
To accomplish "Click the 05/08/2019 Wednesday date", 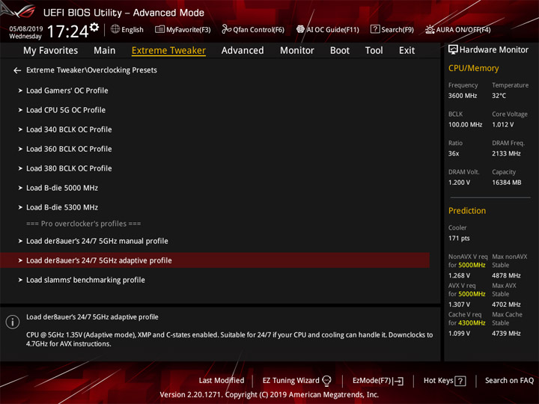I will click(x=25, y=32).
